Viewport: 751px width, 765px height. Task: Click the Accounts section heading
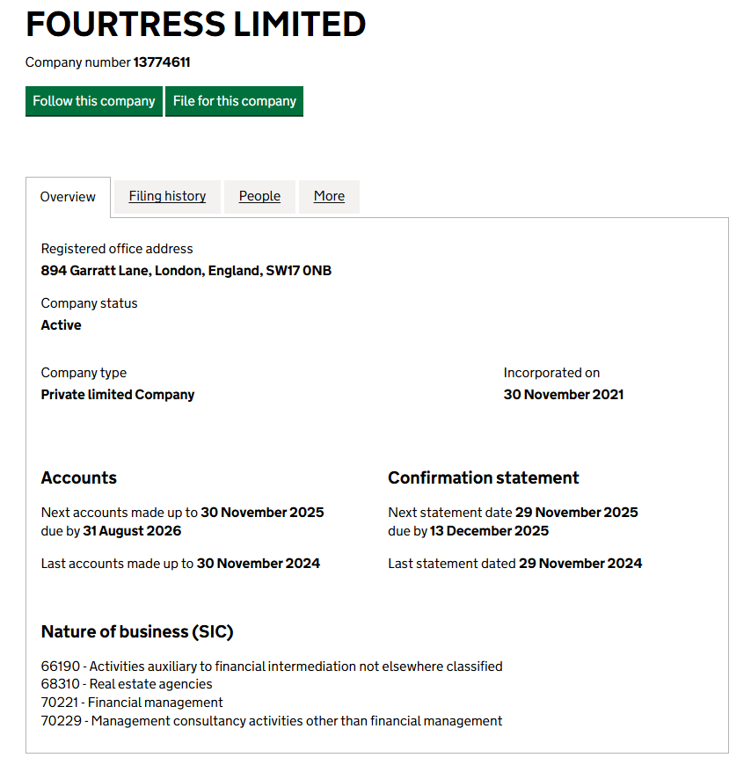coord(78,477)
